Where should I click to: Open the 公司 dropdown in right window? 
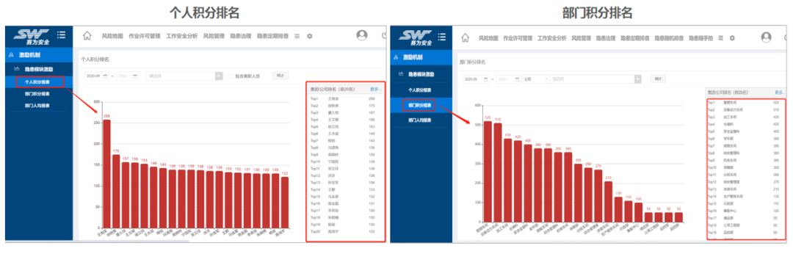536,79
